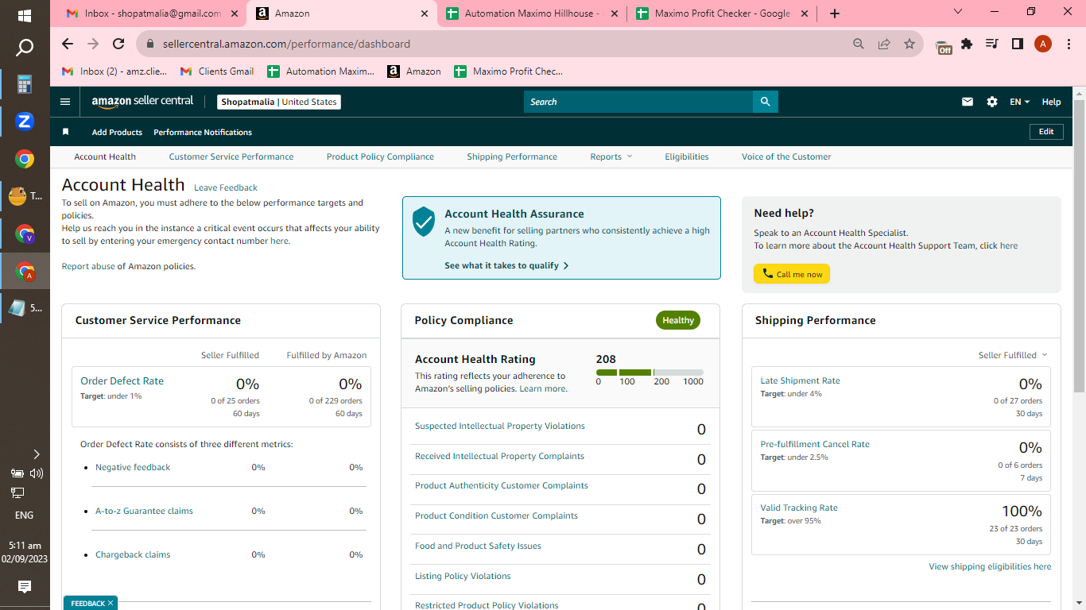Screen dimensions: 1086x610
Task: Bookmark this tab with the star icon
Action: (x=910, y=44)
